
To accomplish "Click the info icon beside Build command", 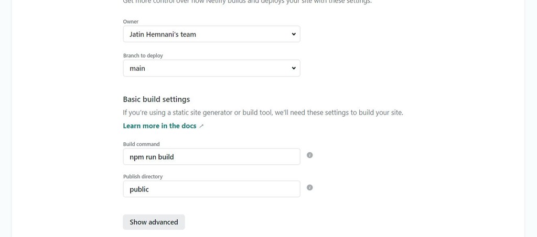I will [x=309, y=155].
